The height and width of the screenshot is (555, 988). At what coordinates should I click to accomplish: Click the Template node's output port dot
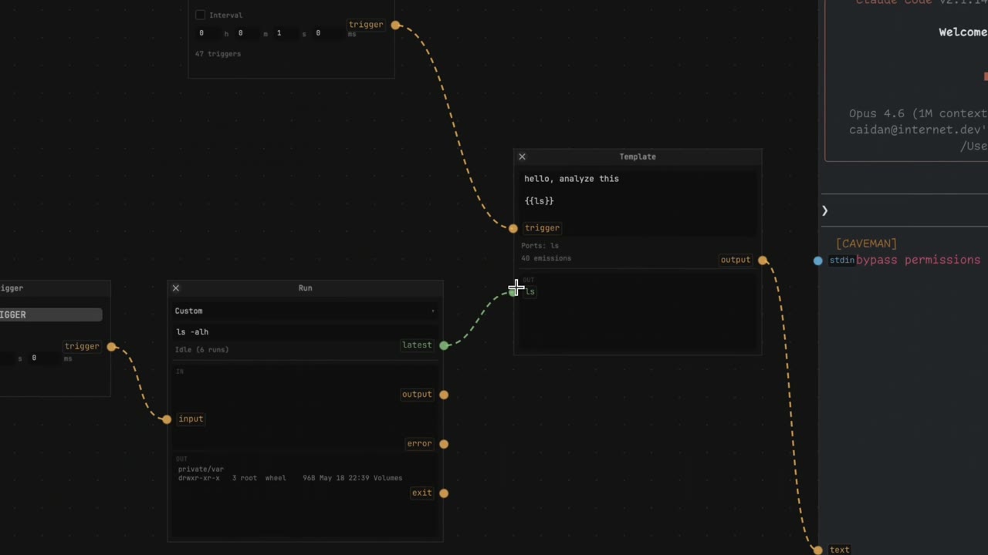click(763, 260)
